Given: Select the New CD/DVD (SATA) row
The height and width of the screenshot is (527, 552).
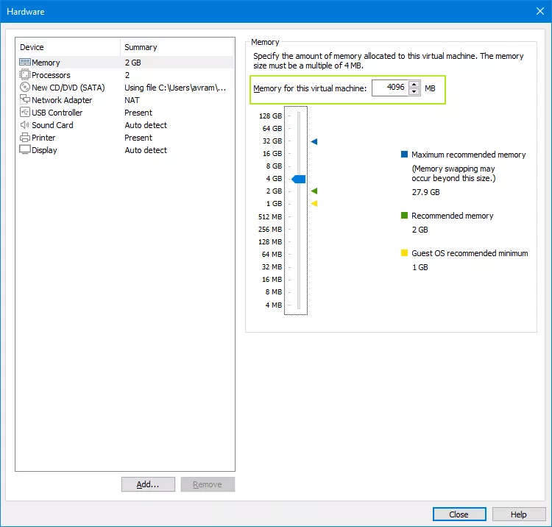Looking at the screenshot, I should [x=125, y=88].
